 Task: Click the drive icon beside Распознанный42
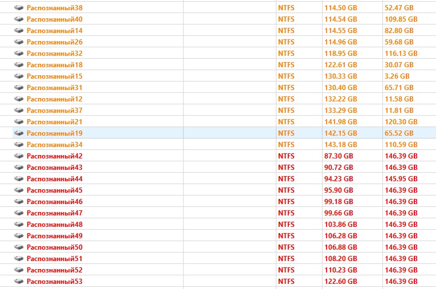tap(19, 156)
